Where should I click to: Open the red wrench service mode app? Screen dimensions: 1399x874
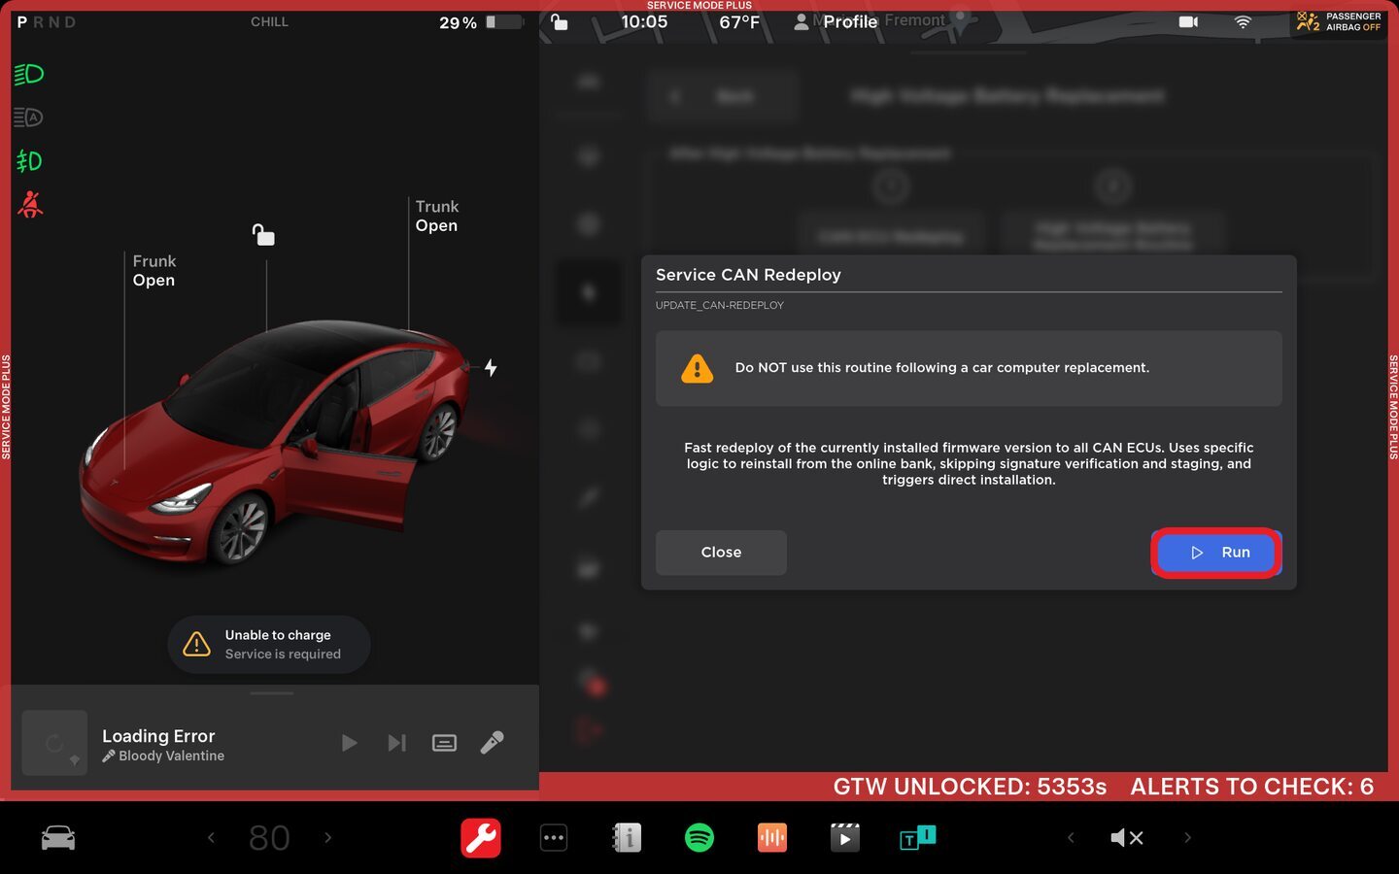coord(480,837)
